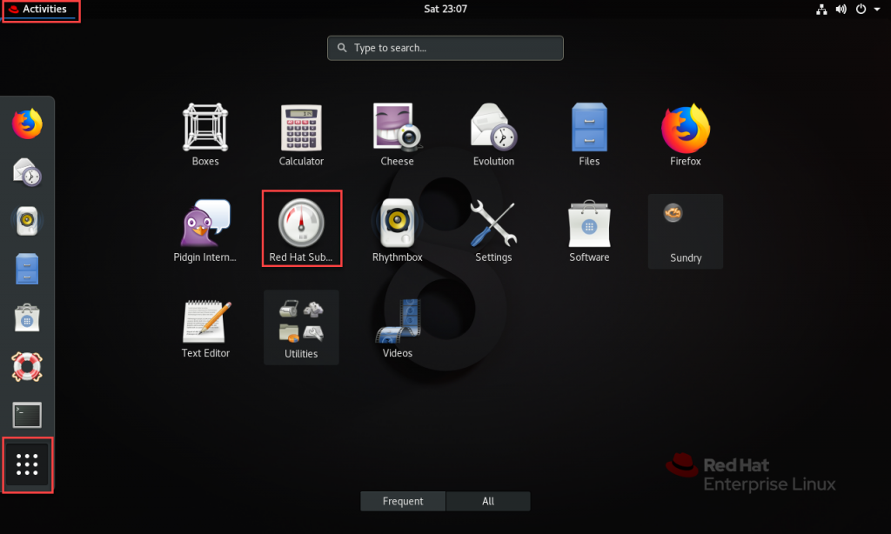Click the volume speaker icon
The image size is (891, 534).
tap(841, 9)
